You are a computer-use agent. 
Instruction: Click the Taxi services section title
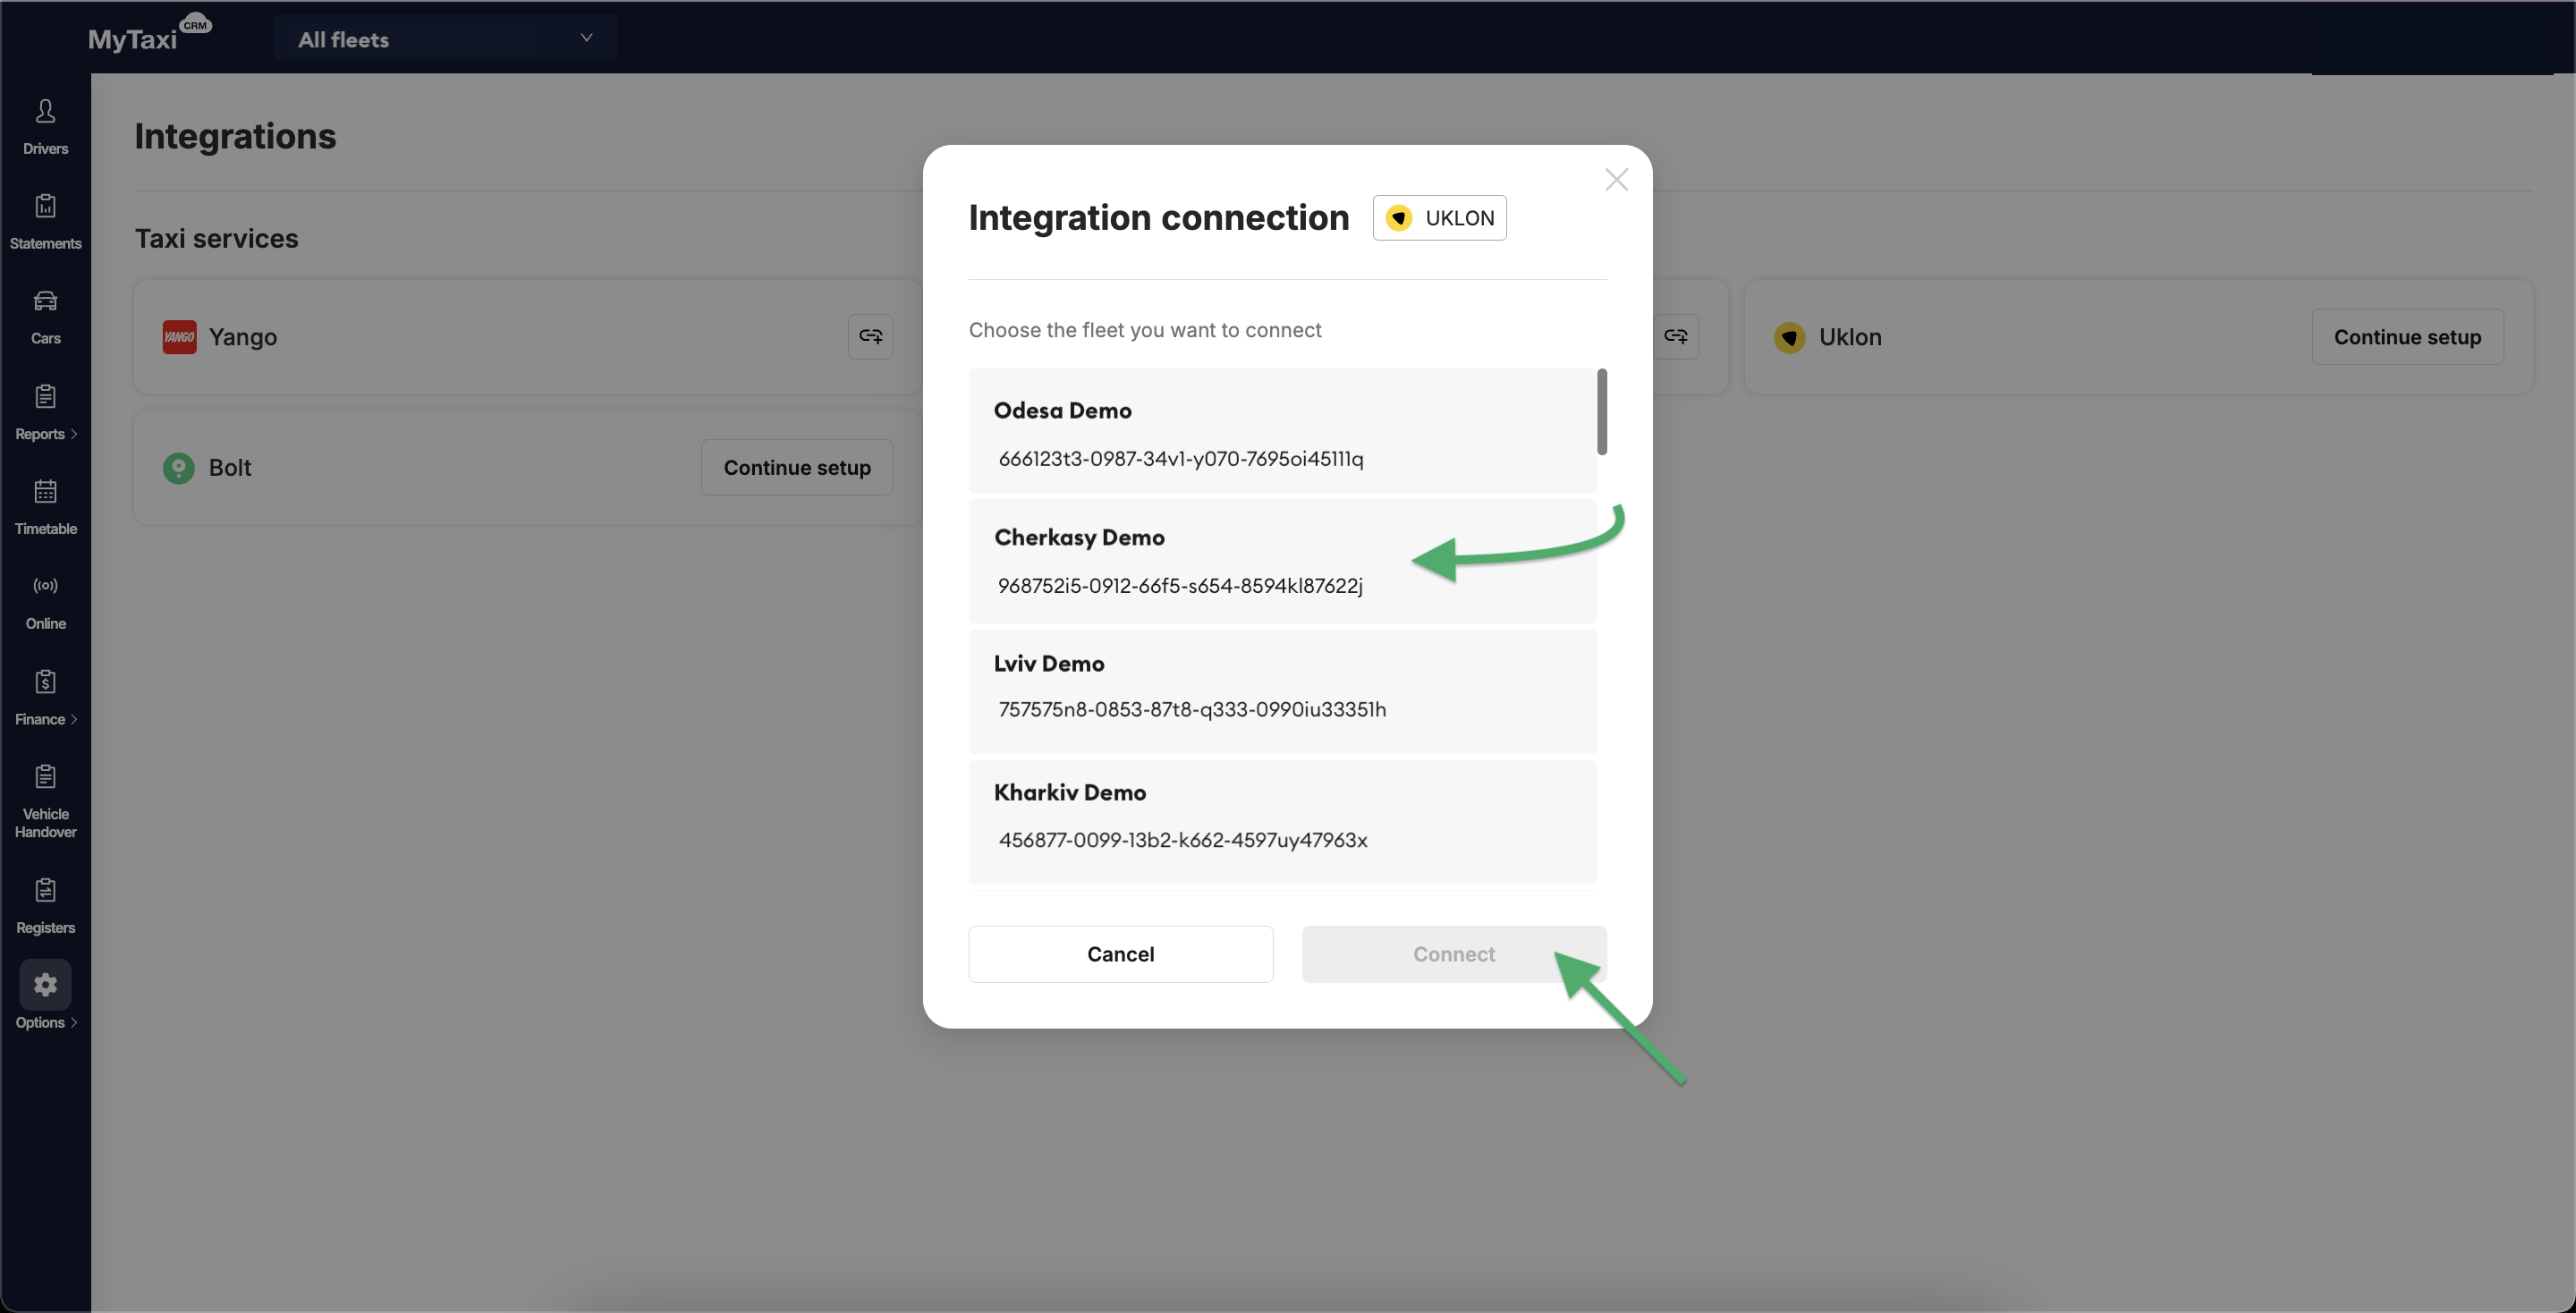(x=216, y=238)
